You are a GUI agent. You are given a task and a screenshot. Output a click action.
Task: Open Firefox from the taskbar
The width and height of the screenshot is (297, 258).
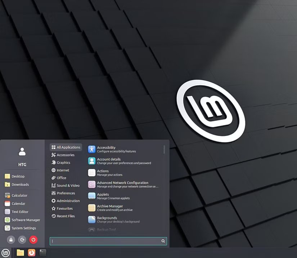pos(32,253)
